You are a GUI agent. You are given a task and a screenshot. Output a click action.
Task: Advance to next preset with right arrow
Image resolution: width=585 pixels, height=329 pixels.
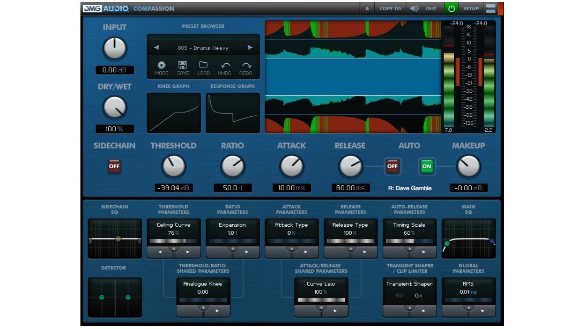[x=250, y=48]
